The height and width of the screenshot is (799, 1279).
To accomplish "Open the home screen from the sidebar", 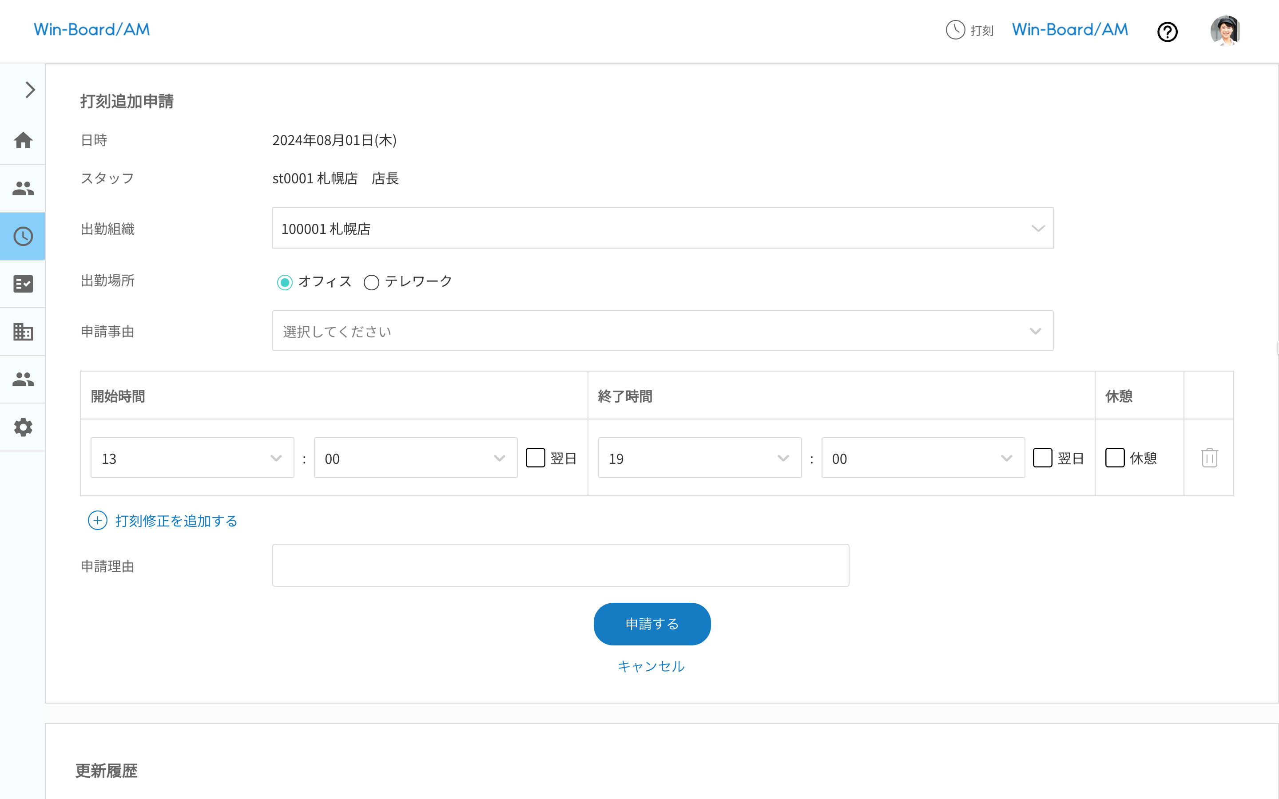I will click(23, 140).
